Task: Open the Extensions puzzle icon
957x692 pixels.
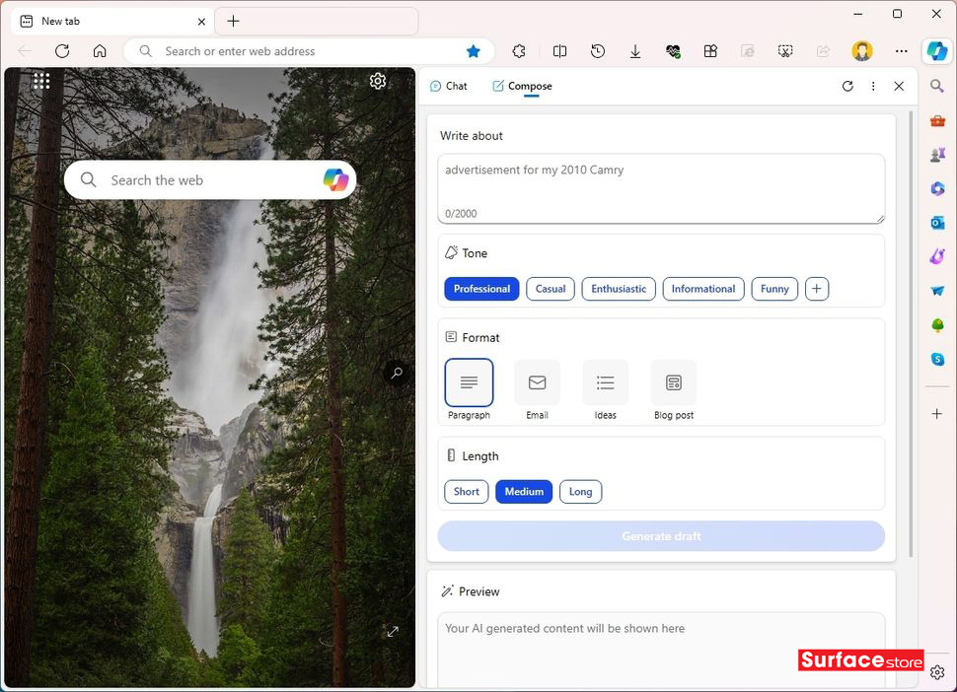Action: tap(519, 51)
